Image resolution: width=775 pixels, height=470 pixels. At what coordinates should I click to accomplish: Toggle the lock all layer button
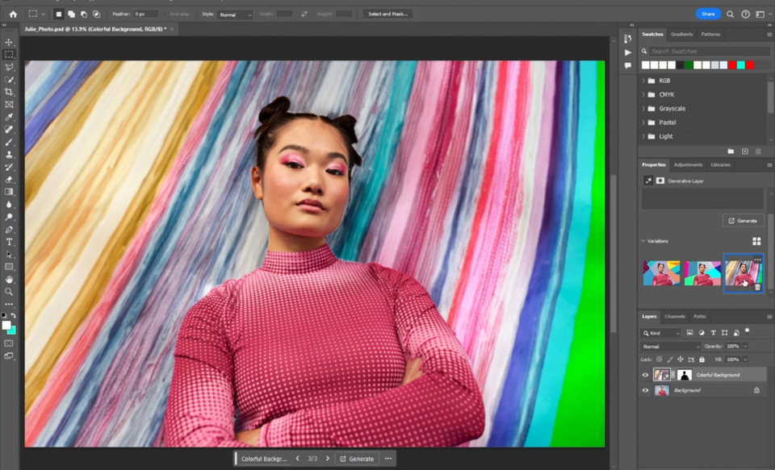[701, 359]
